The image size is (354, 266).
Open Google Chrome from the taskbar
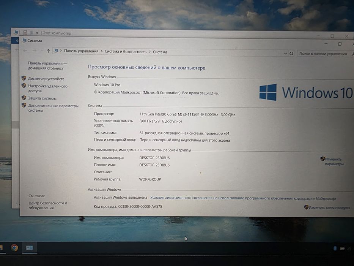(x=14, y=248)
